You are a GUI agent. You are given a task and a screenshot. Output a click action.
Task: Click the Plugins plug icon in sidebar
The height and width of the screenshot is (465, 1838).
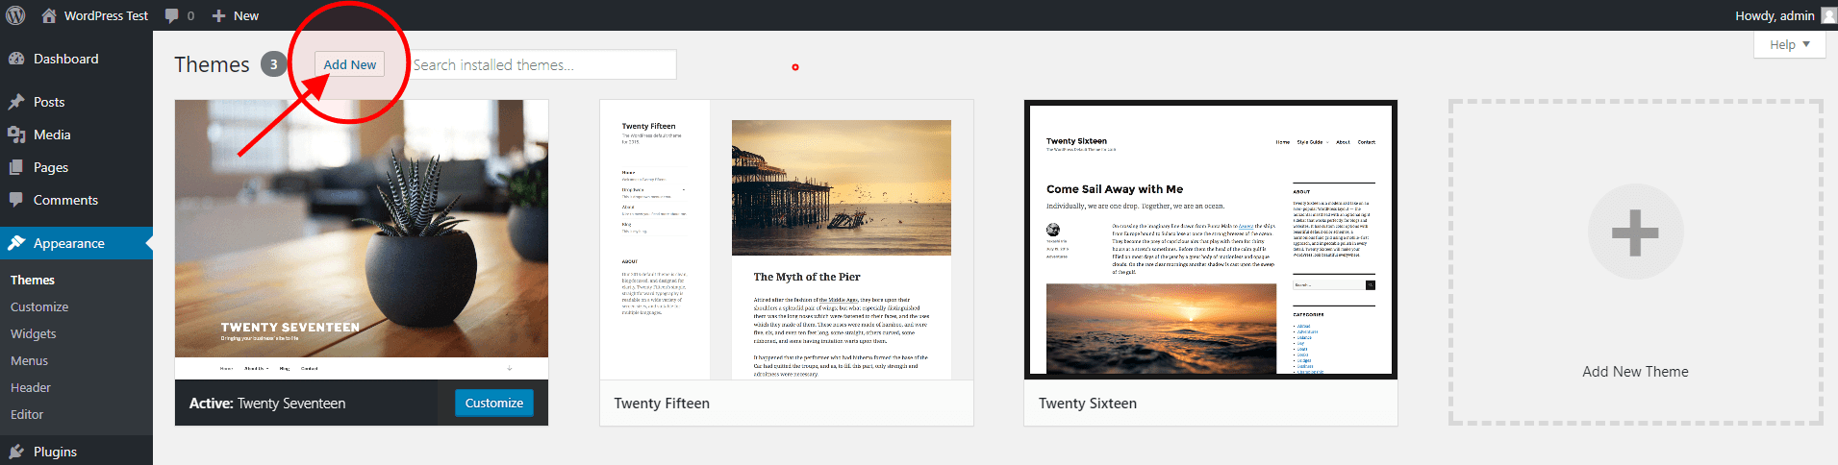[x=16, y=452]
